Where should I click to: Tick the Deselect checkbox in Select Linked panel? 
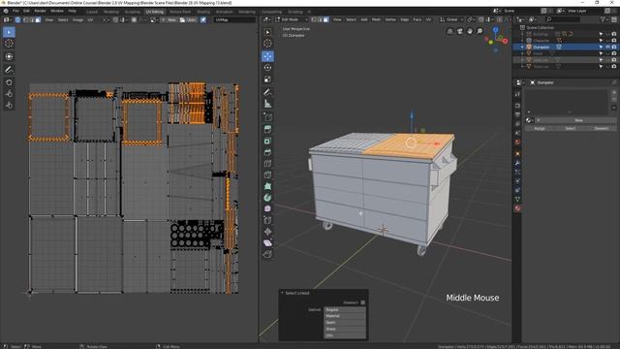[x=362, y=302]
